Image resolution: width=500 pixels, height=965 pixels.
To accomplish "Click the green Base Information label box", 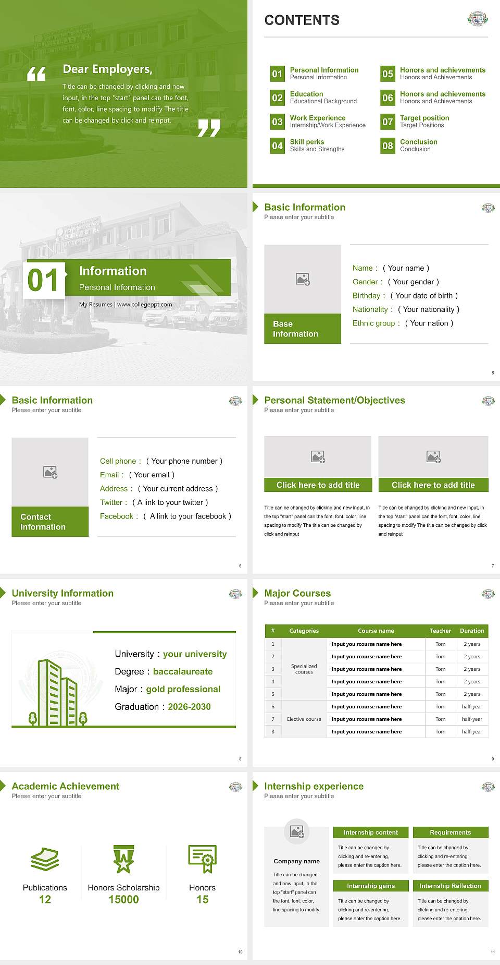I will pyautogui.click(x=303, y=329).
